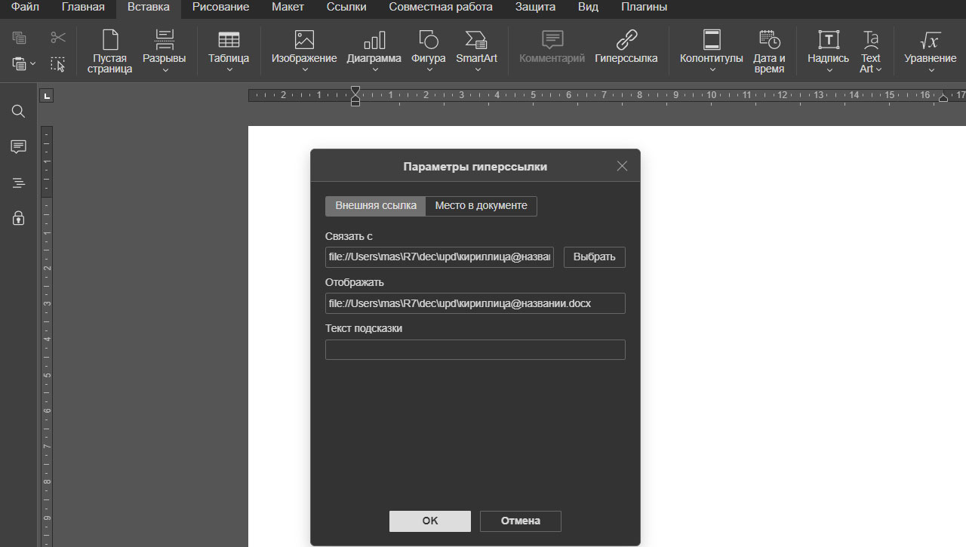Click the Select all icon
The image size is (966, 547).
(x=58, y=64)
